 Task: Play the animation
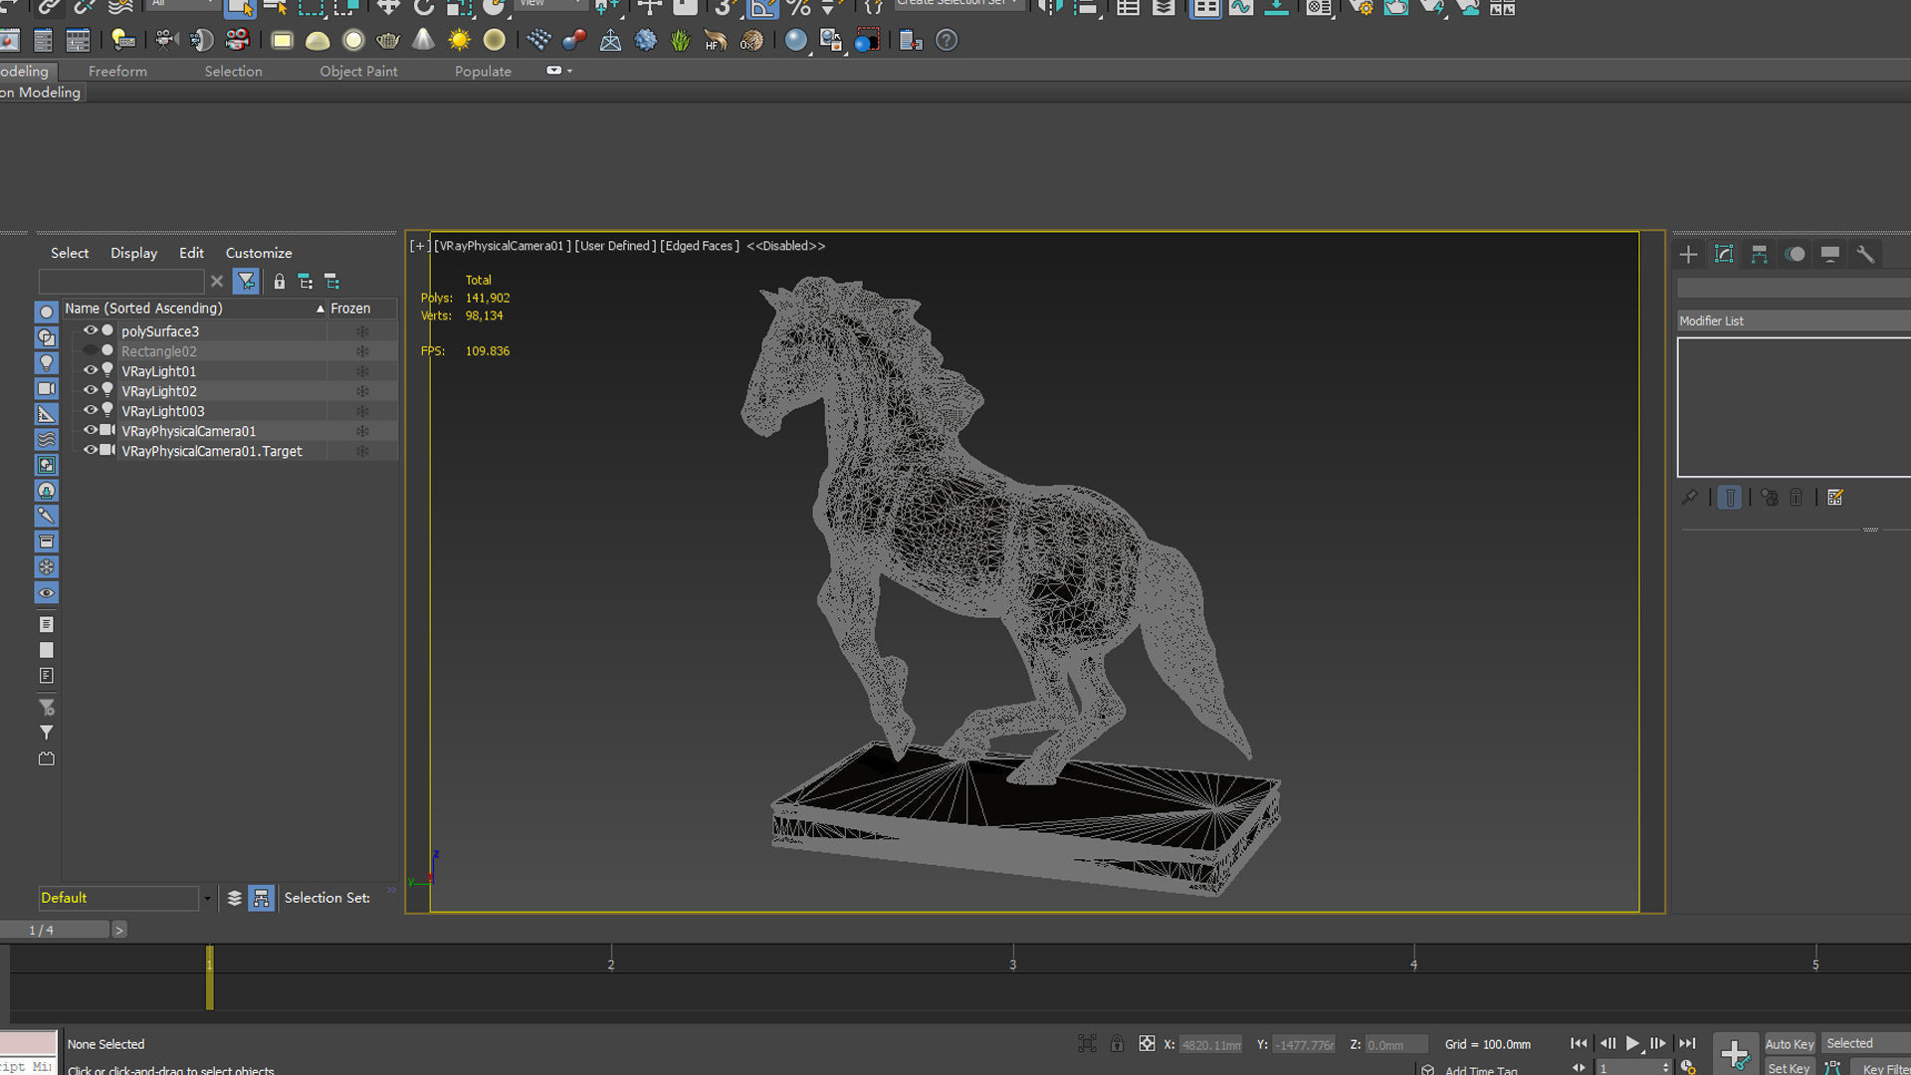point(1632,1043)
